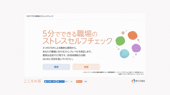Click the Facebook いいね! like button

(50, 82)
